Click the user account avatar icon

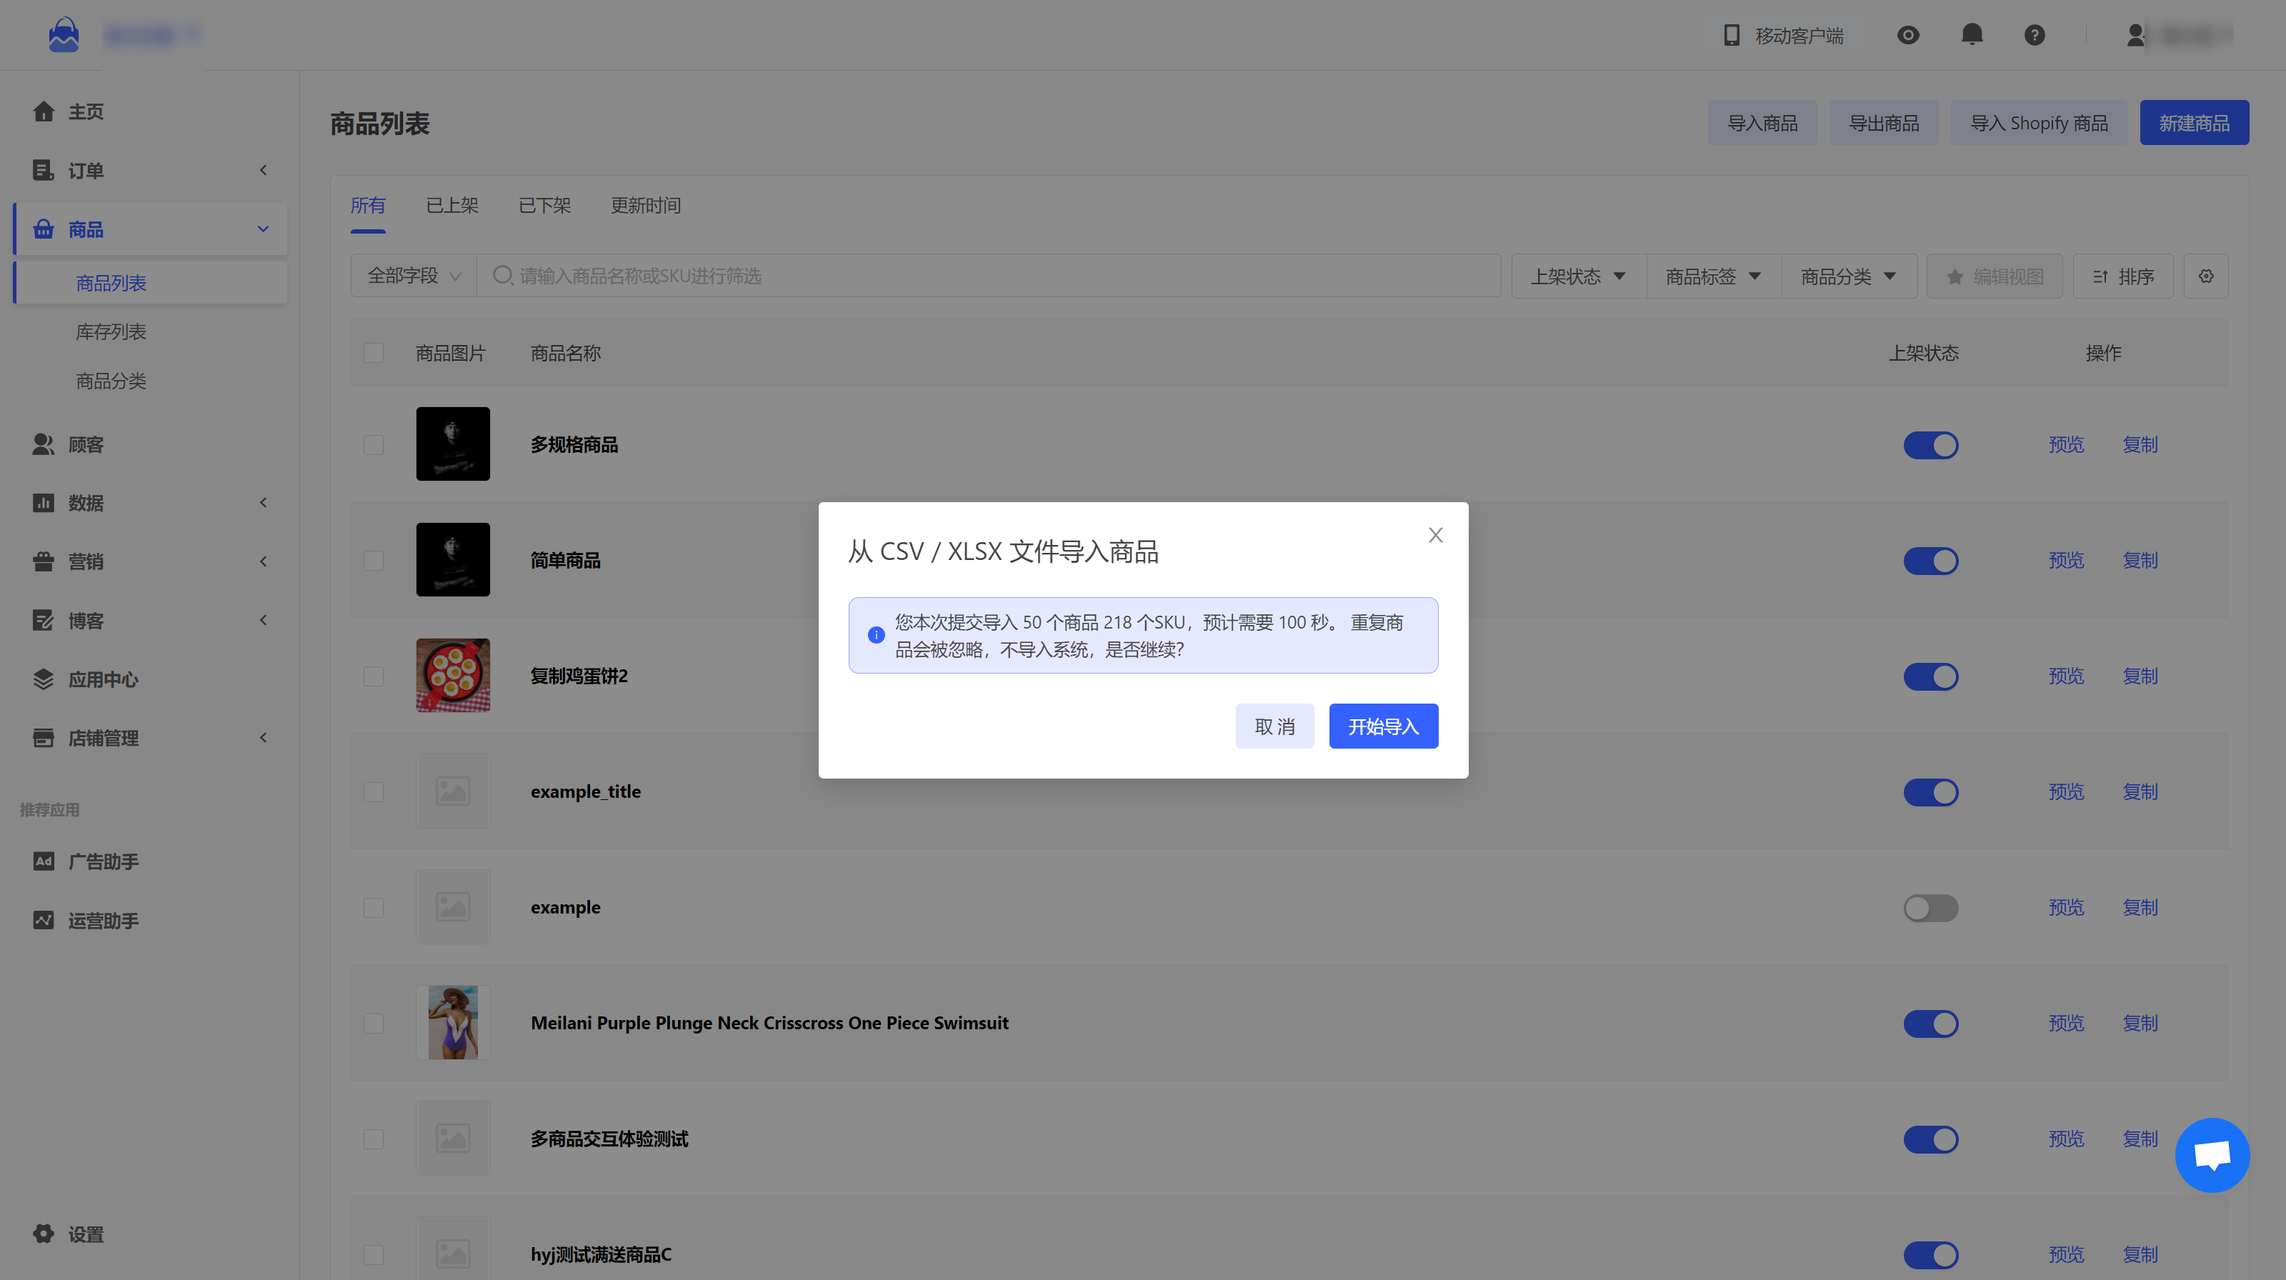pyautogui.click(x=2135, y=36)
